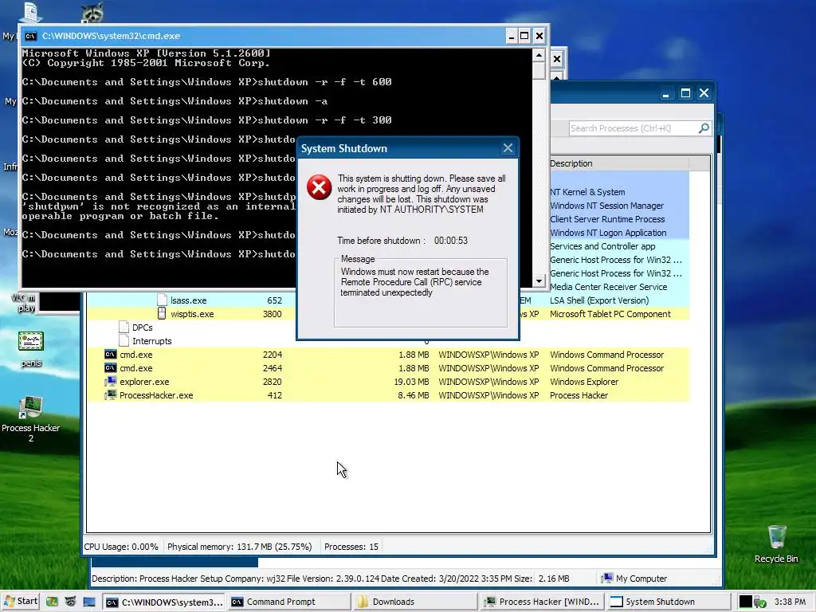Click 'Windows NT Session Manager' description

pyautogui.click(x=606, y=206)
